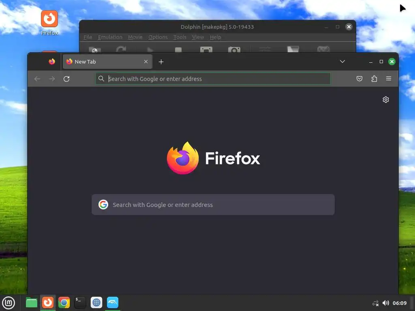Focus the Firefox address bar
This screenshot has height=311, width=415.
[x=213, y=79]
